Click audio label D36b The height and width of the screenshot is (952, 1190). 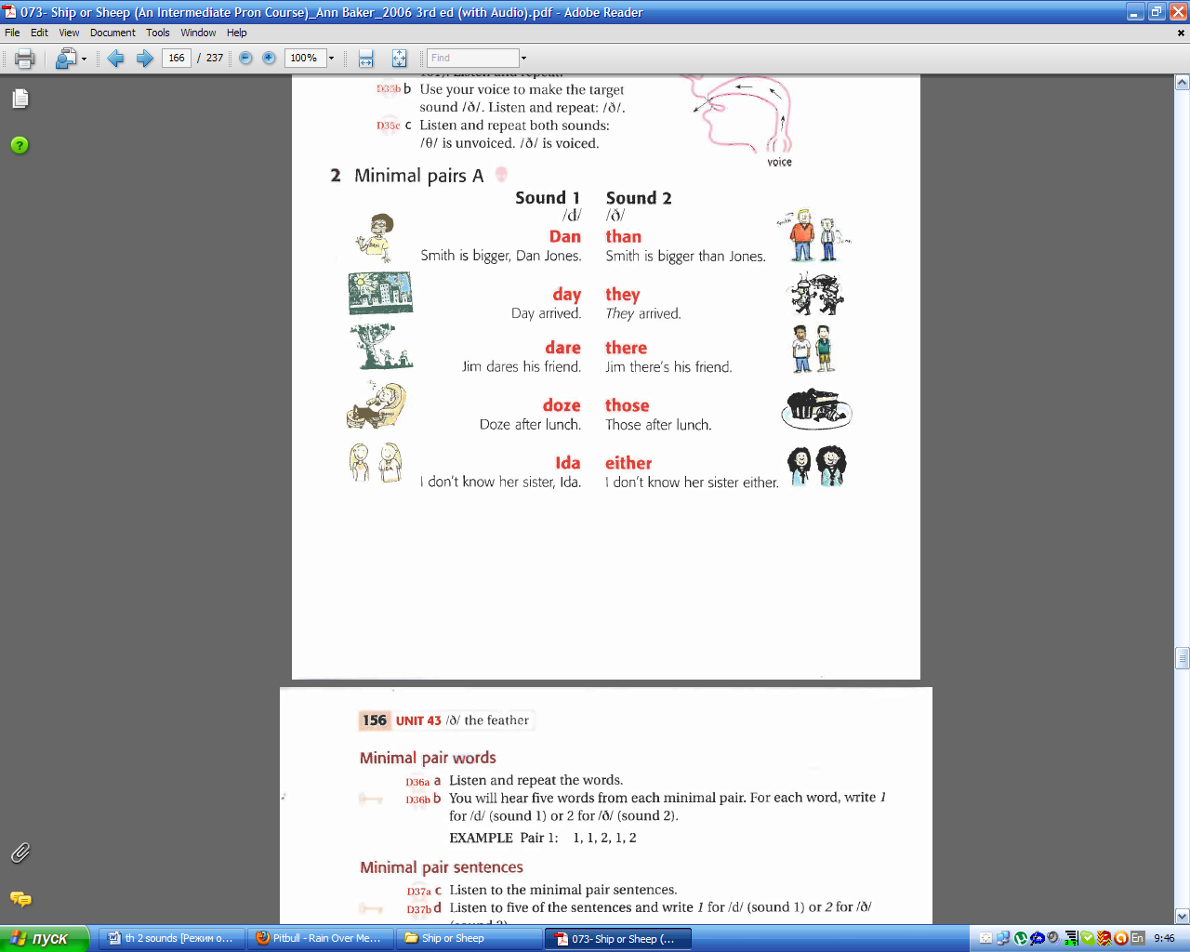tap(417, 800)
